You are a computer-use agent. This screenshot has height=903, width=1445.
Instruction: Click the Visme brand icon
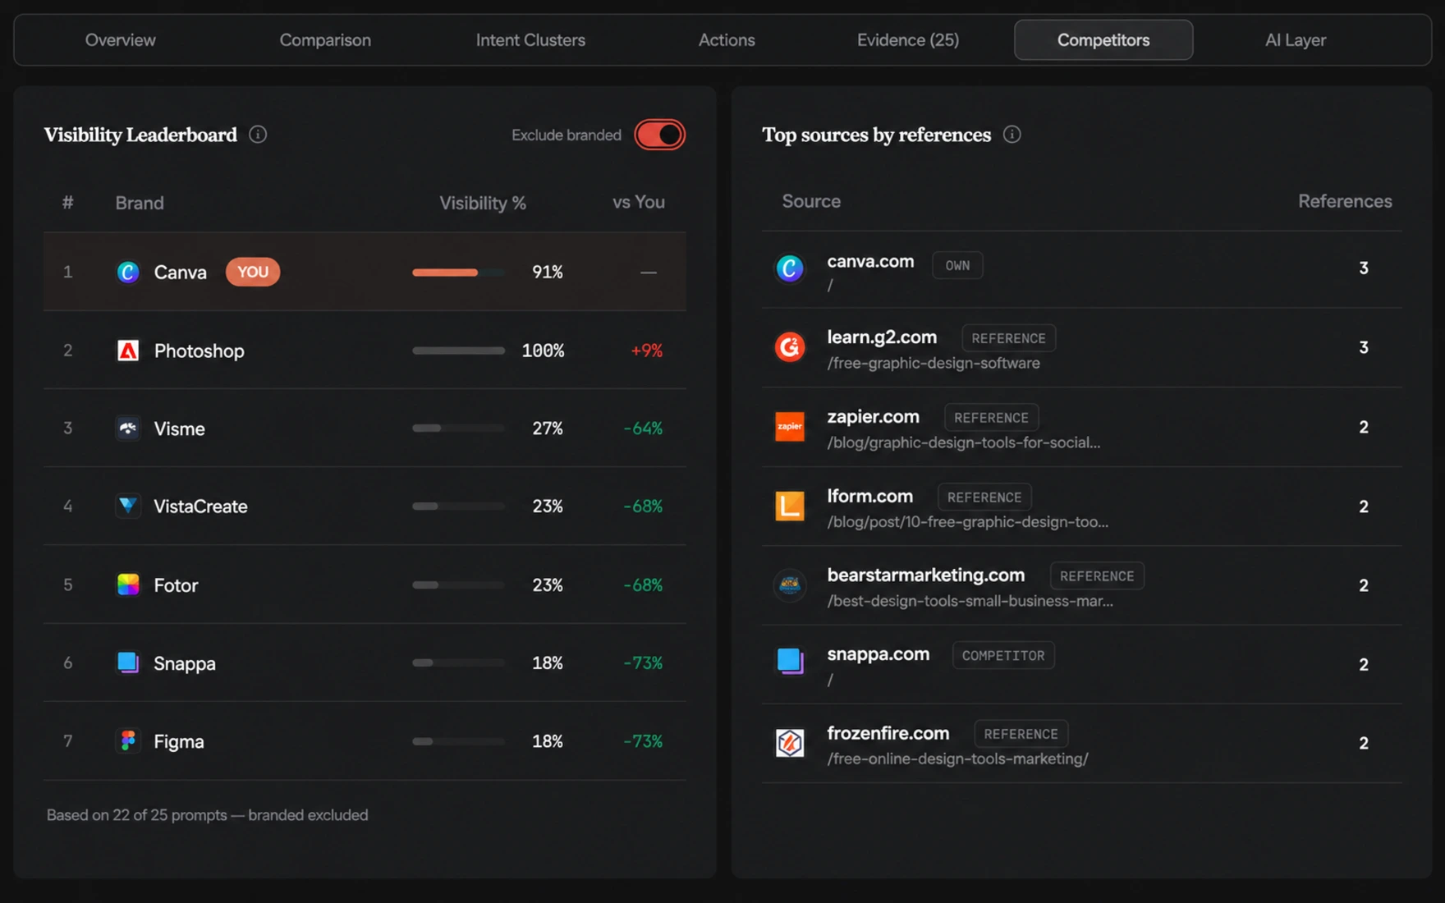[128, 429]
